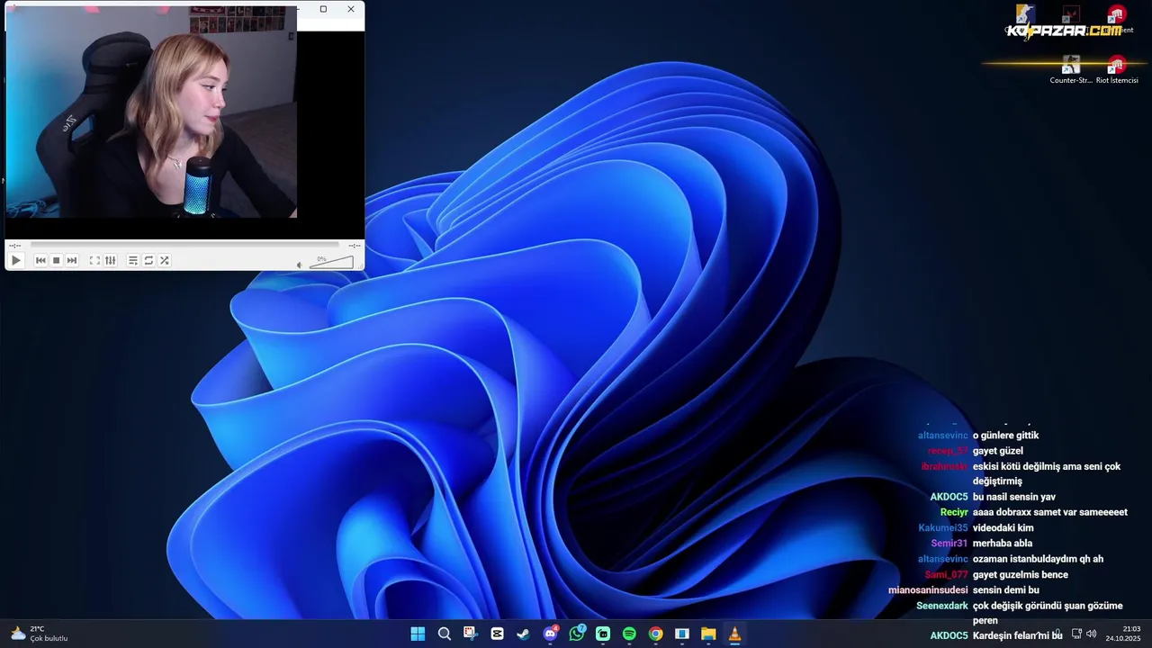Adjust the VLC volume slider
This screenshot has width=1152, height=648.
pyautogui.click(x=331, y=262)
